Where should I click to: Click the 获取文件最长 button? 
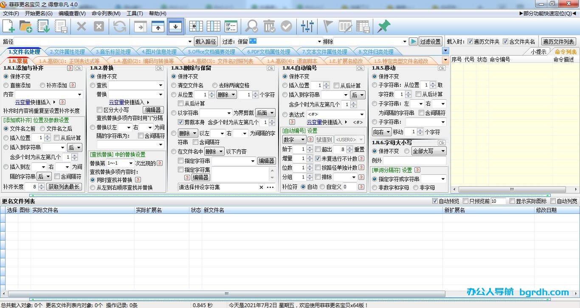click(64, 187)
